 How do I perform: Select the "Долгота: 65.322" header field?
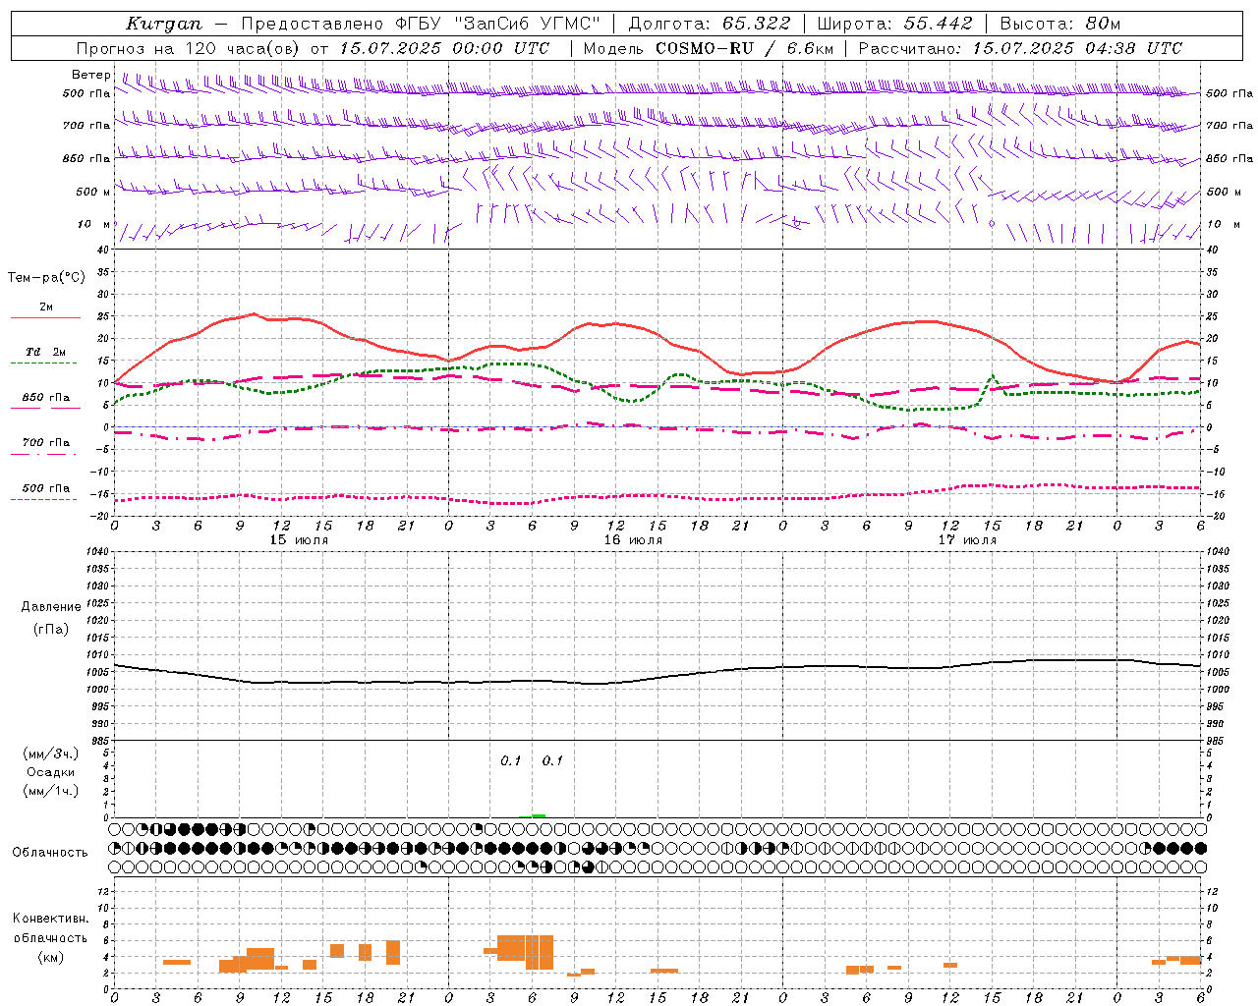tap(709, 24)
